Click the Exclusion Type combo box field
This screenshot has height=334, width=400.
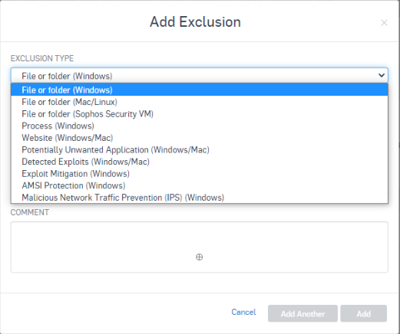(x=200, y=75)
